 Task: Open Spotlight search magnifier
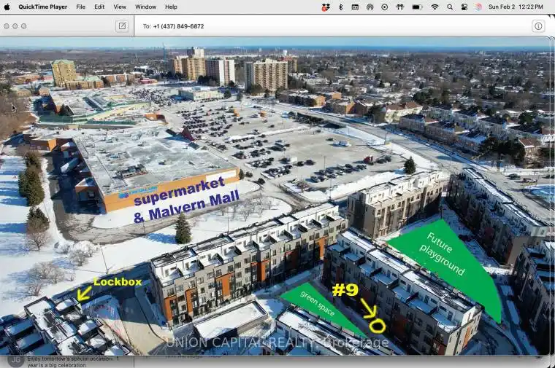click(x=450, y=7)
